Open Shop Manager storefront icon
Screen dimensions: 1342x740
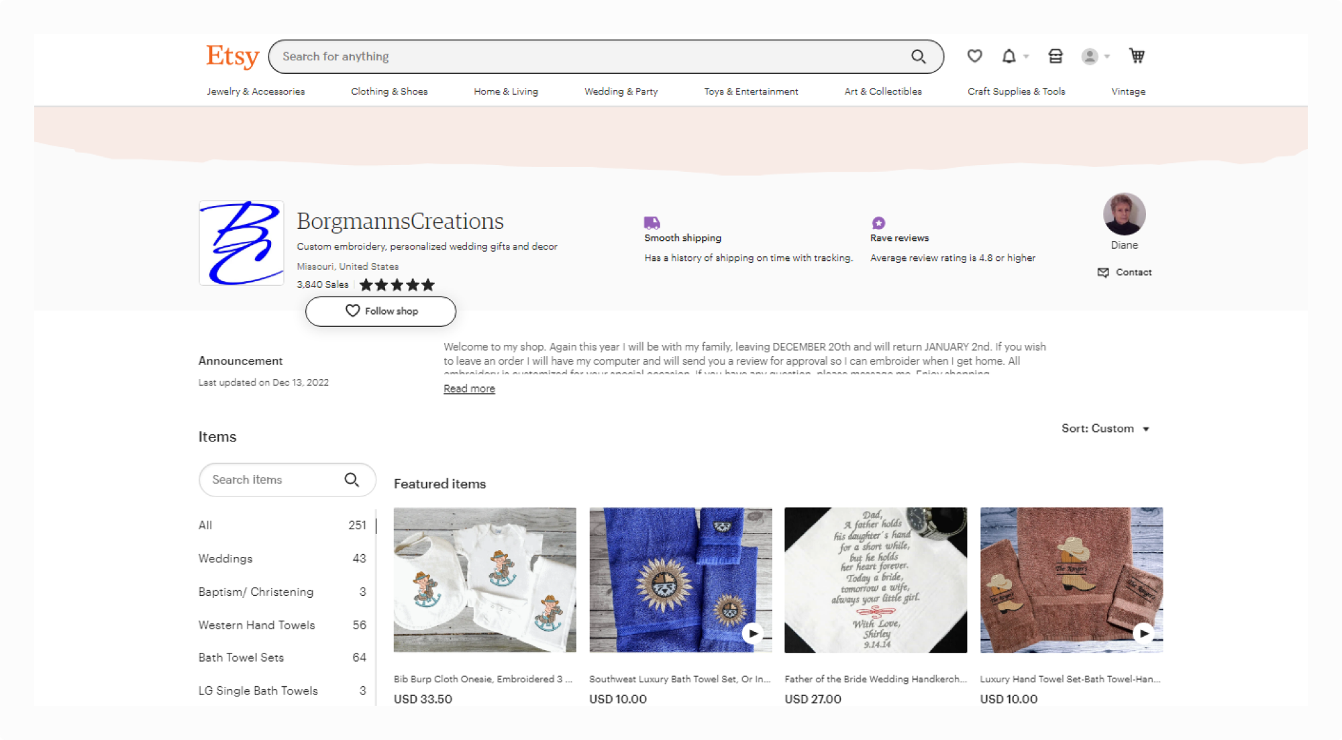1055,56
